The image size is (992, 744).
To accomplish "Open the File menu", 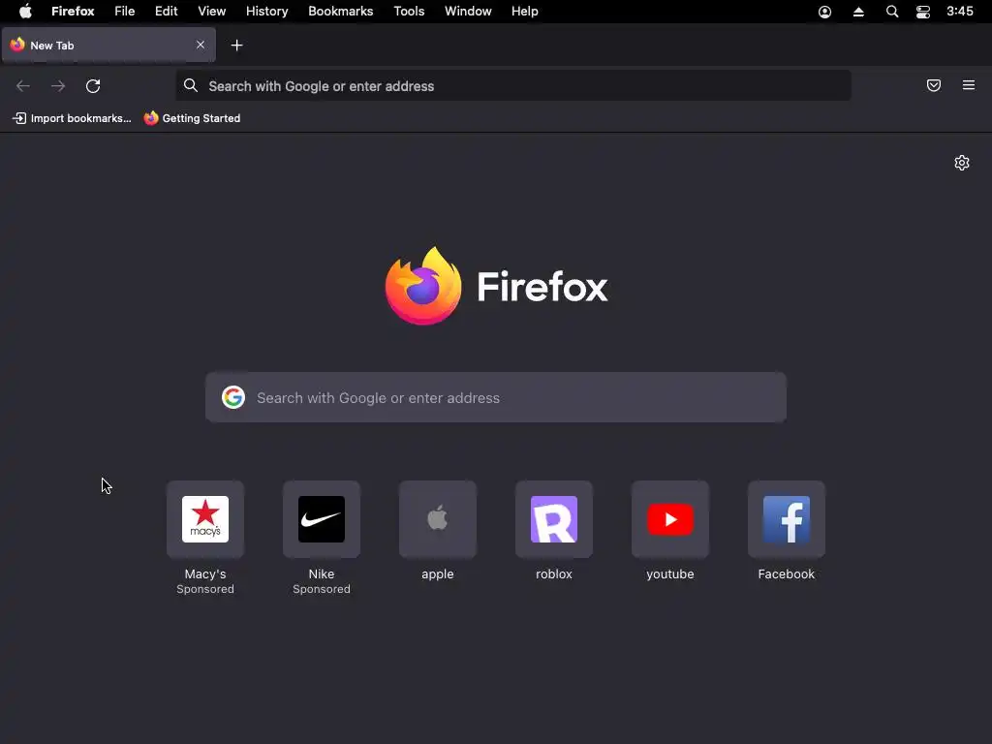I will (x=125, y=12).
